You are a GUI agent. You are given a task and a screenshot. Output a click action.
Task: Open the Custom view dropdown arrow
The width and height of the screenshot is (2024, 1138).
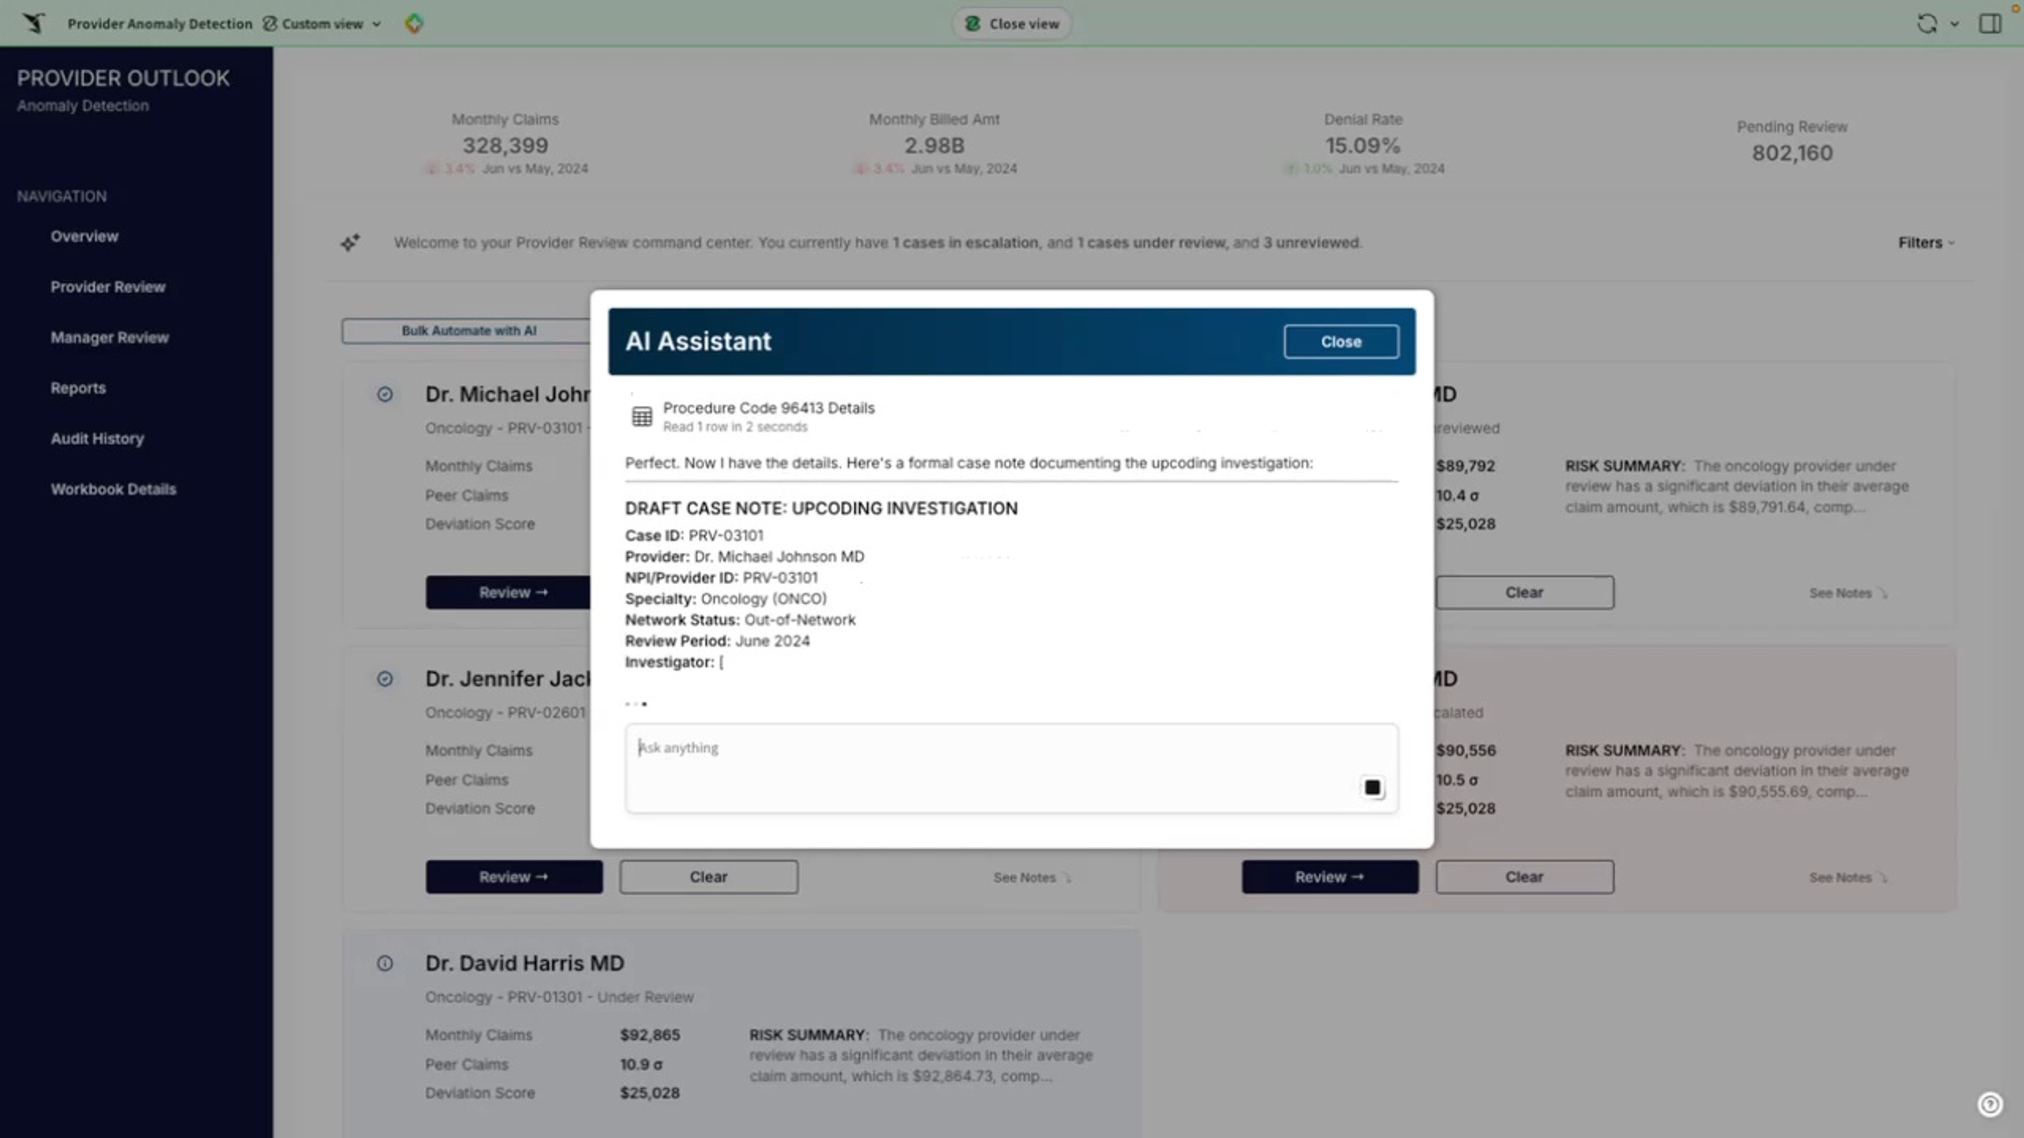pyautogui.click(x=376, y=24)
